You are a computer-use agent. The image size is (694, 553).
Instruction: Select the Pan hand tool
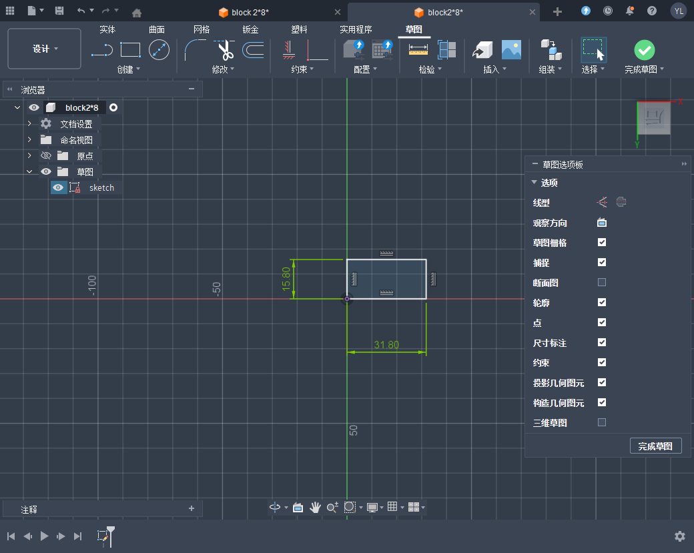tap(315, 507)
